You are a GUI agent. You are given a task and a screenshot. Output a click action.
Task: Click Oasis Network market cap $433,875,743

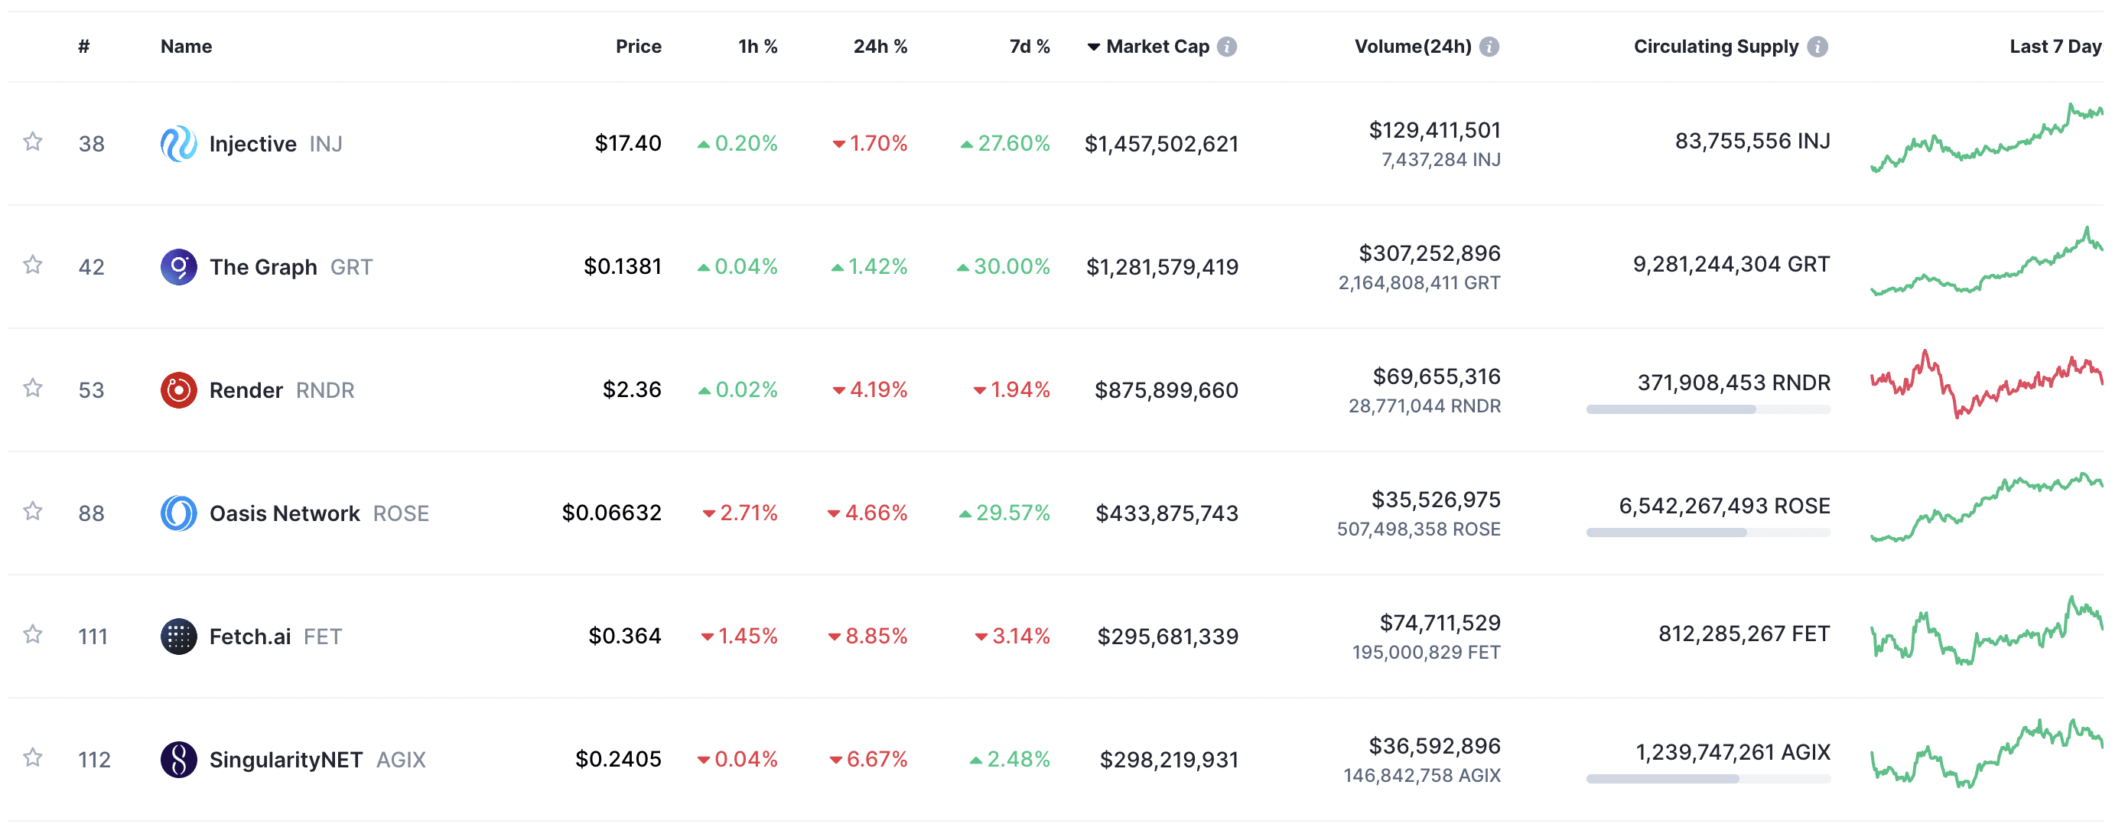click(x=1167, y=513)
